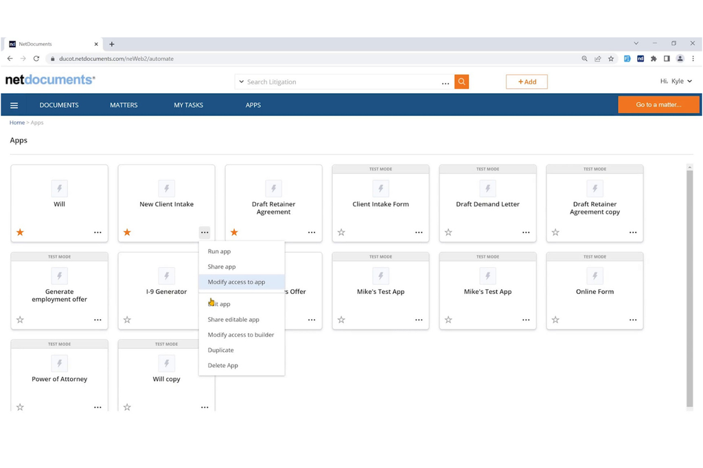Viewport: 703px width, 468px height.
Task: Favorite the Generate employment offer app
Action: click(20, 320)
